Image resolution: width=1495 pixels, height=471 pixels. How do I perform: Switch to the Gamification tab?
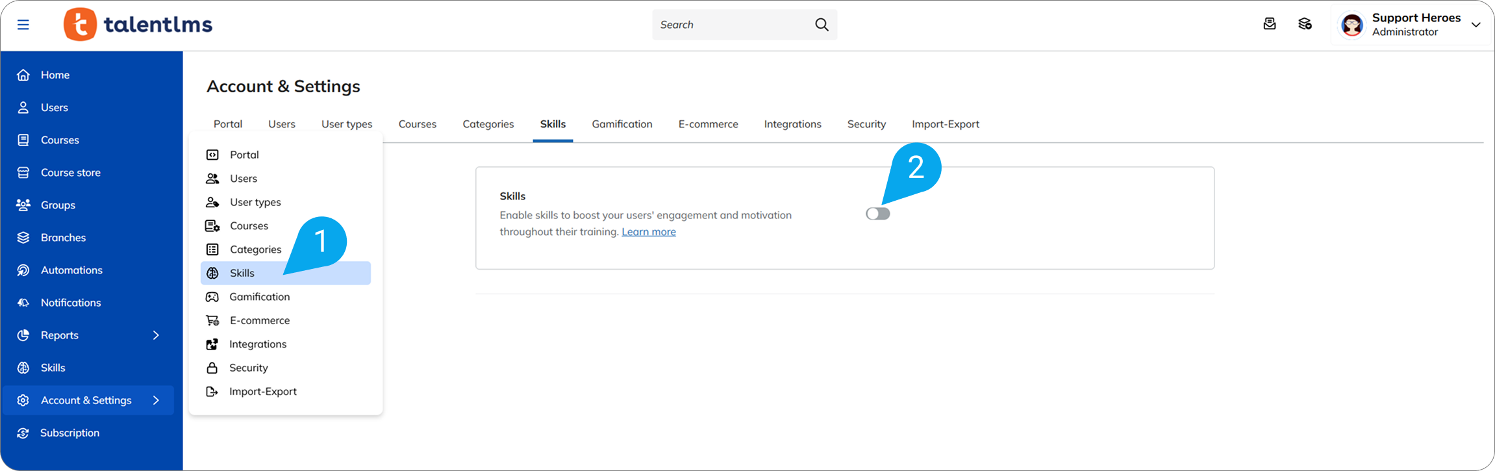click(x=622, y=124)
